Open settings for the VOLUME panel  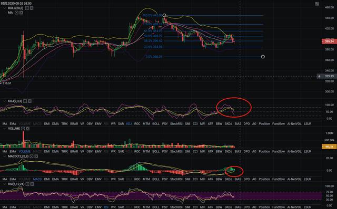23,129
